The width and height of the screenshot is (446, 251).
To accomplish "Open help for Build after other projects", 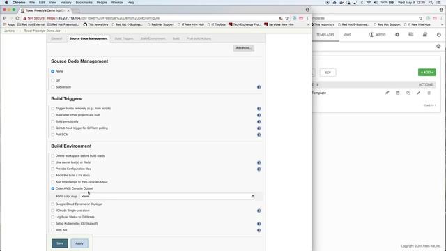I will 259,115.
